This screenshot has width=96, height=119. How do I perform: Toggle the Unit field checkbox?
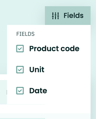pos(20,70)
